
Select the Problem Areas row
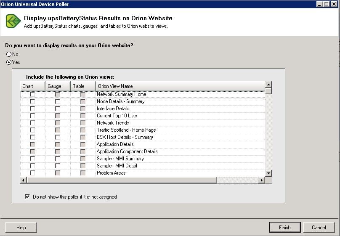point(143,173)
